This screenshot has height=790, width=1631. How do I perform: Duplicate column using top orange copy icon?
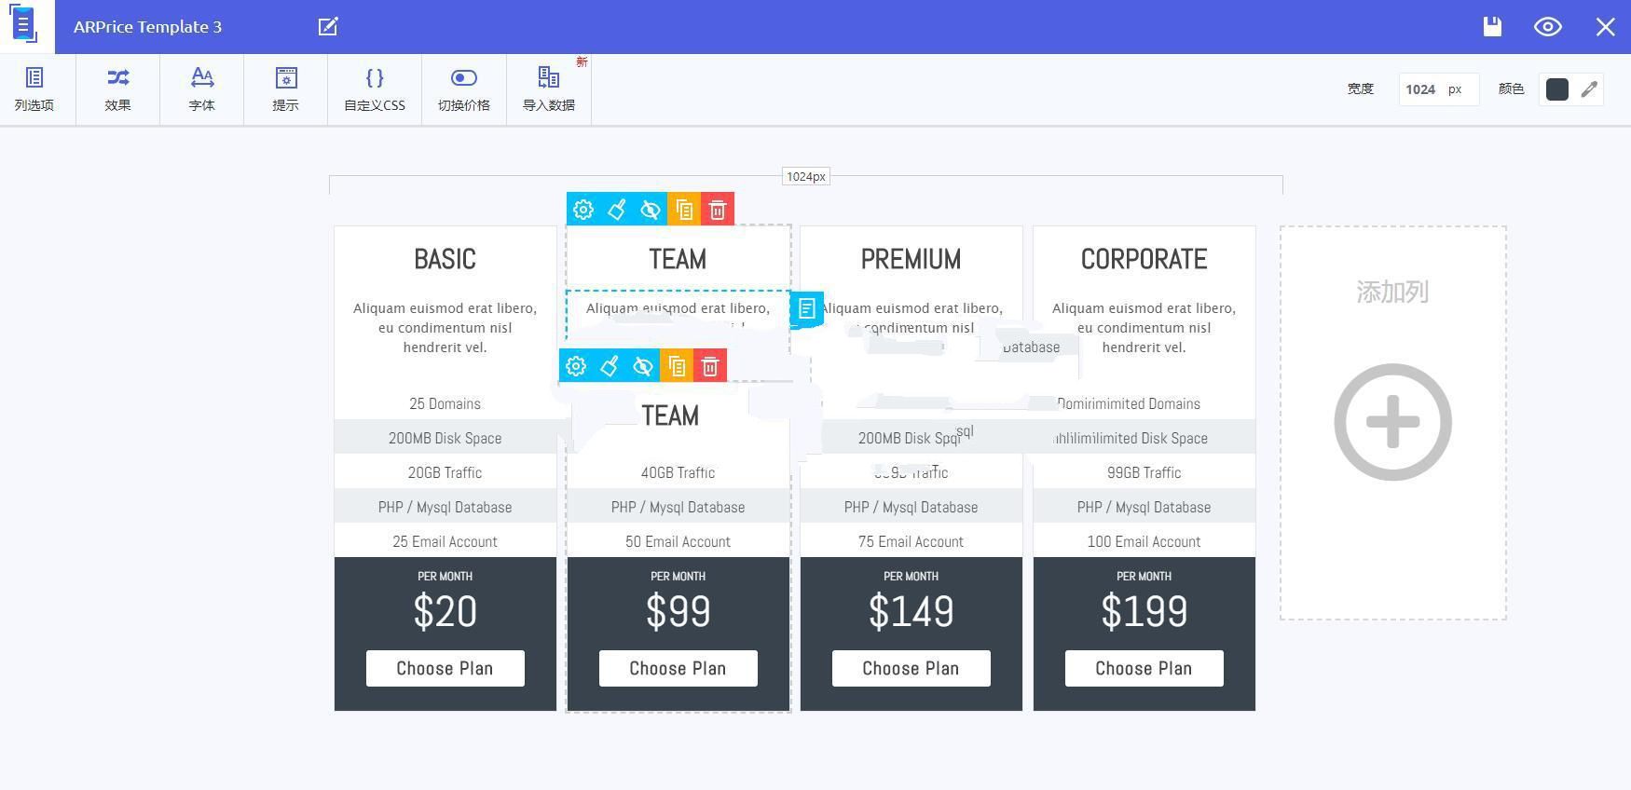684,210
